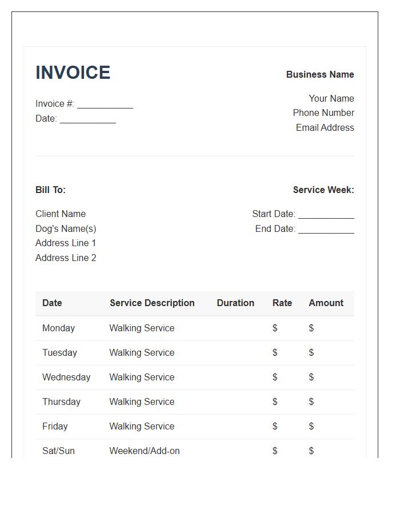Click the Phone Number line
400x514 pixels.
(323, 113)
